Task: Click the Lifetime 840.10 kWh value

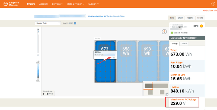Action: 182,91
